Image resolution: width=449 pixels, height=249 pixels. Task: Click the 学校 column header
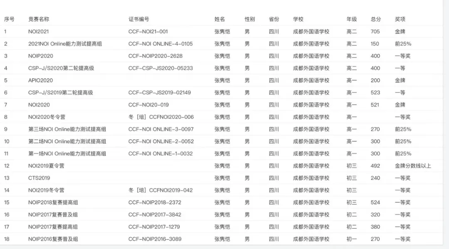[x=298, y=19]
